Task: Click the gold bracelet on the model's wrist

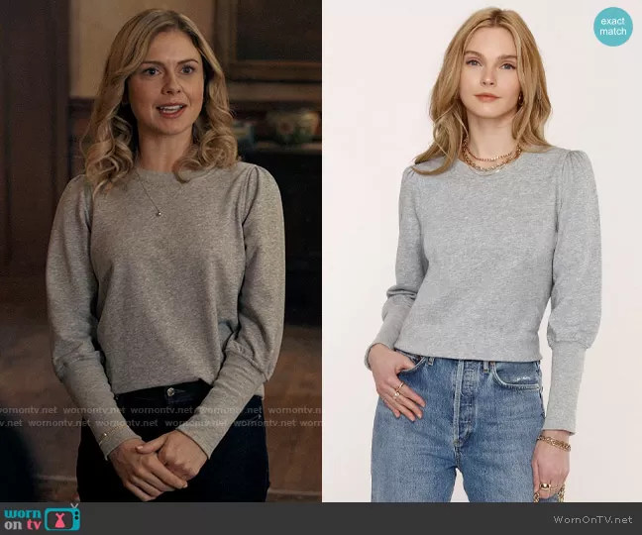Action: coord(554,442)
